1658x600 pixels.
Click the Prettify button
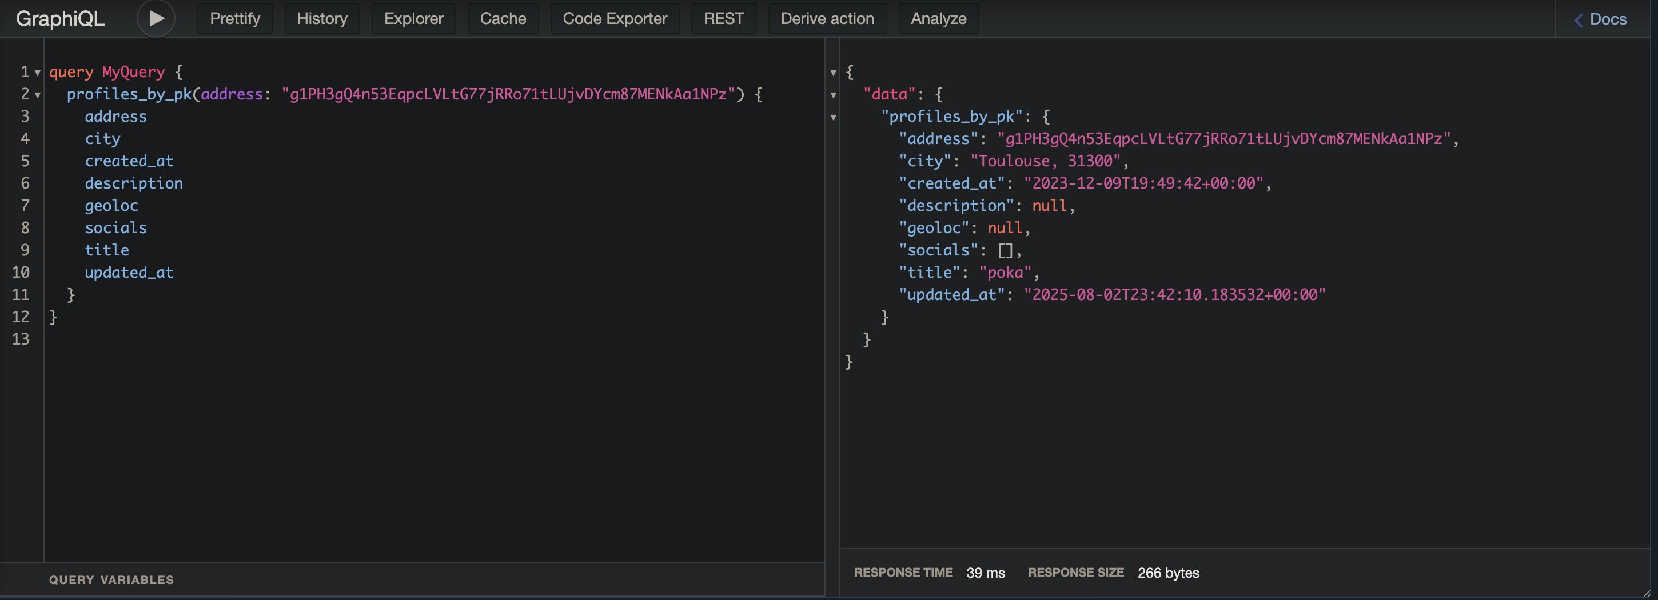coord(234,19)
